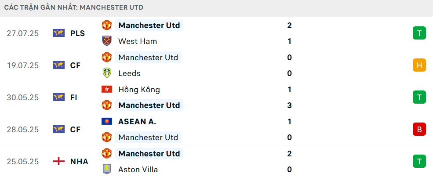Screen dimensions: 433x177
Task: Click the 30.05.25 match score row
Action: (x=216, y=98)
